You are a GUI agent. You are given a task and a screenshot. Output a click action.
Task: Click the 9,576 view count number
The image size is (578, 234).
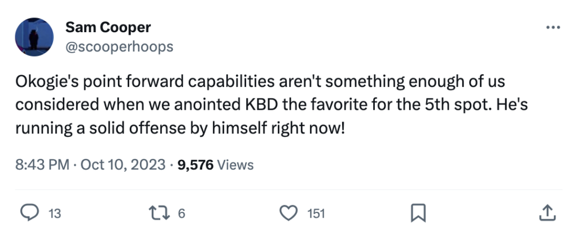(x=195, y=164)
